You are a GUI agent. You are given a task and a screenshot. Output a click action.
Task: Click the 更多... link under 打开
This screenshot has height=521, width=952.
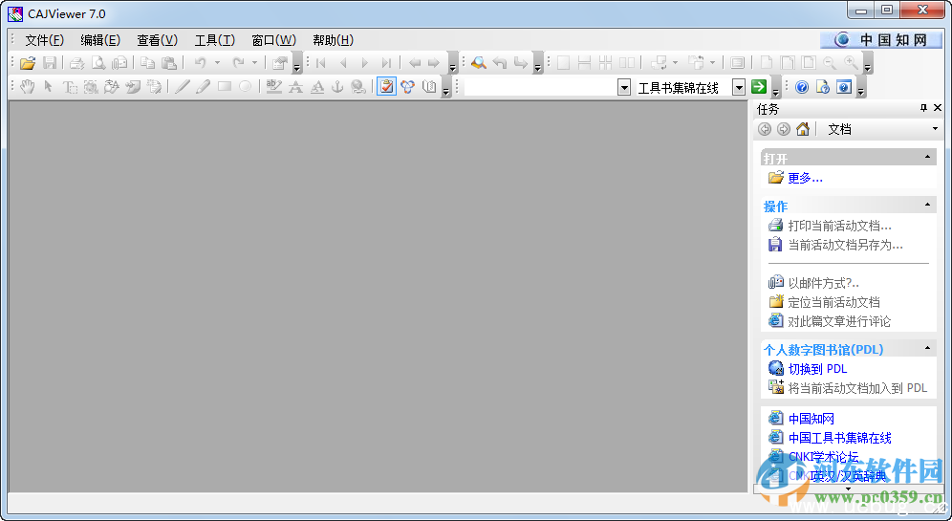[805, 178]
